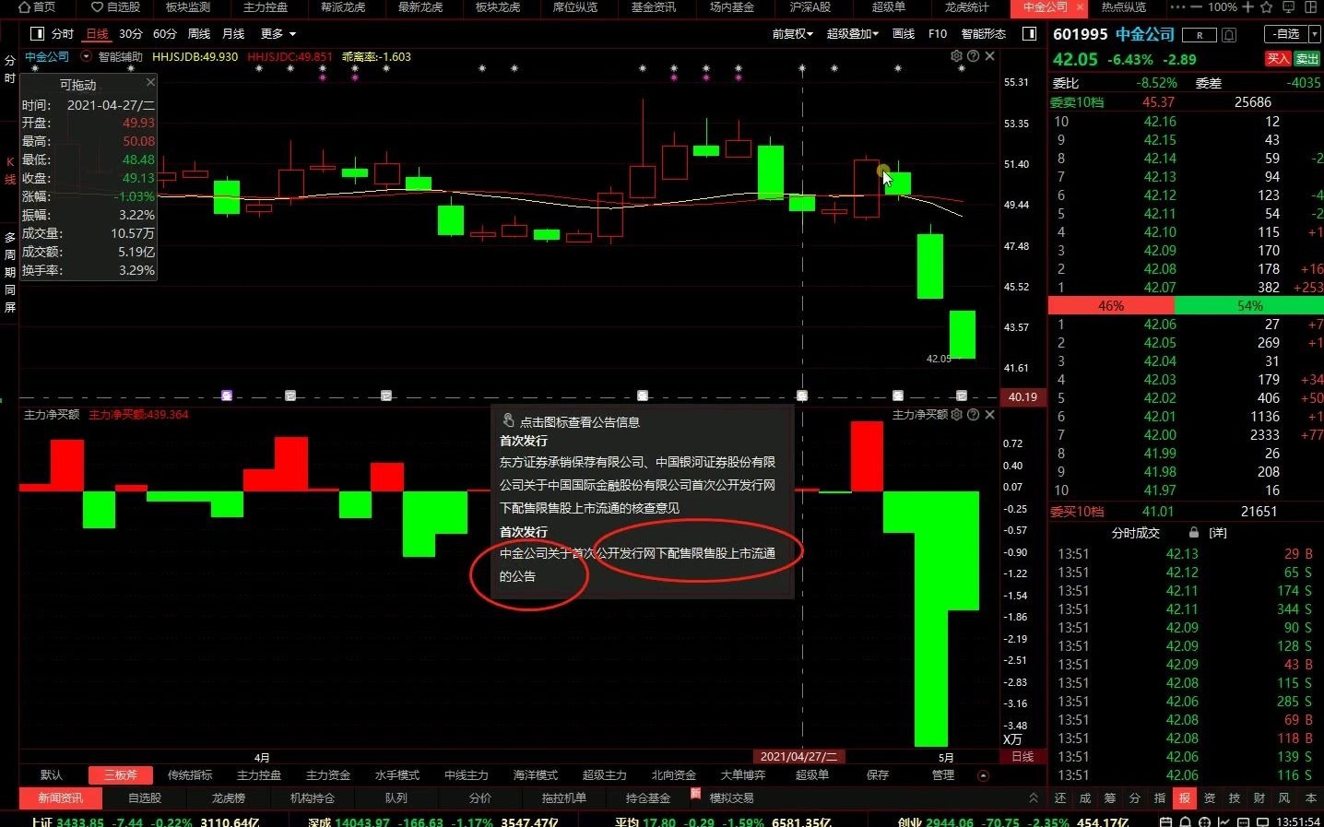Open calendar icon in bottom status bar
1324x827 pixels.
coord(1165,821)
